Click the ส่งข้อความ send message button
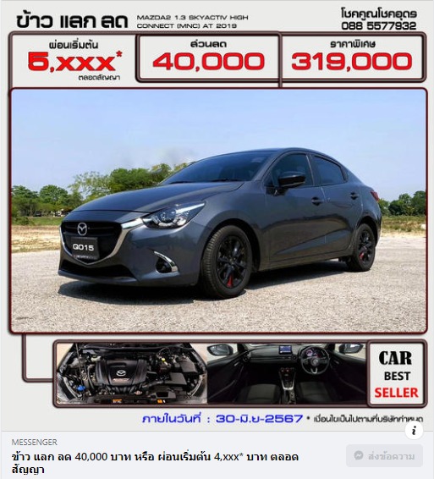This screenshot has width=434, height=479. (x=385, y=456)
